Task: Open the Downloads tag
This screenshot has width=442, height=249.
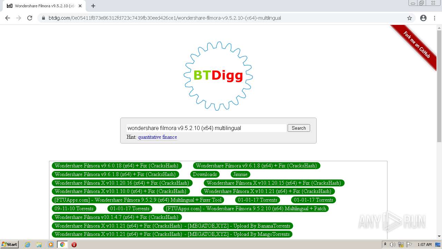Action: [205, 174]
